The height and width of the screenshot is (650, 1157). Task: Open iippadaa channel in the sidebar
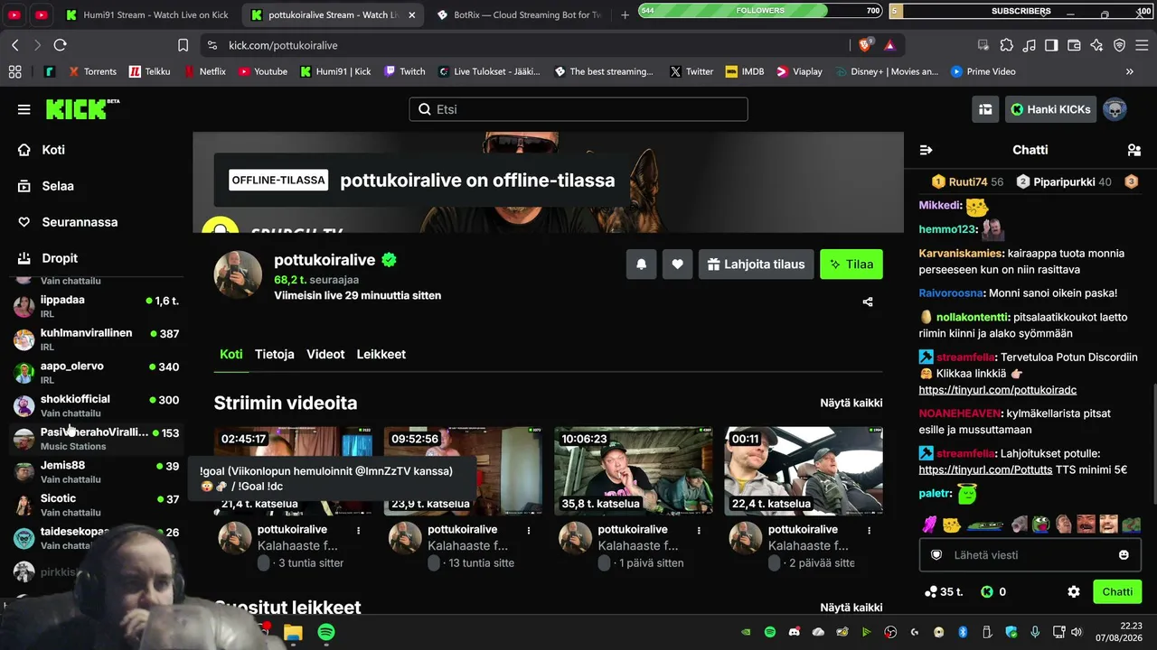point(96,306)
